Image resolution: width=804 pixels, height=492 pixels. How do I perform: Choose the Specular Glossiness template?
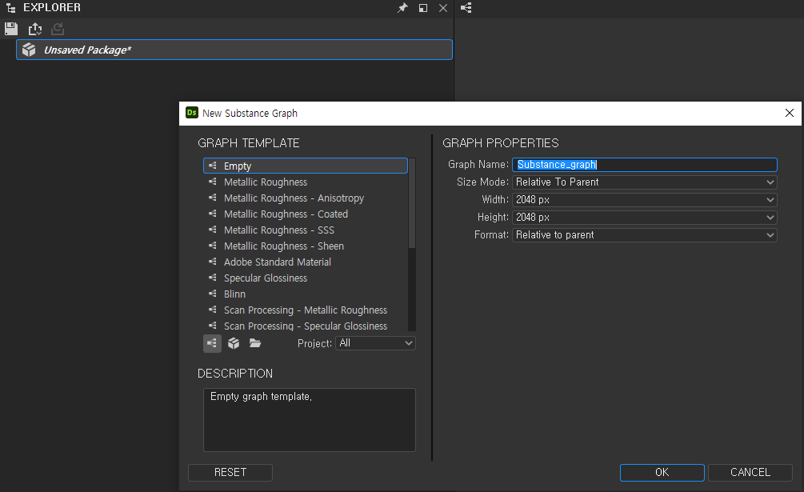click(x=306, y=278)
